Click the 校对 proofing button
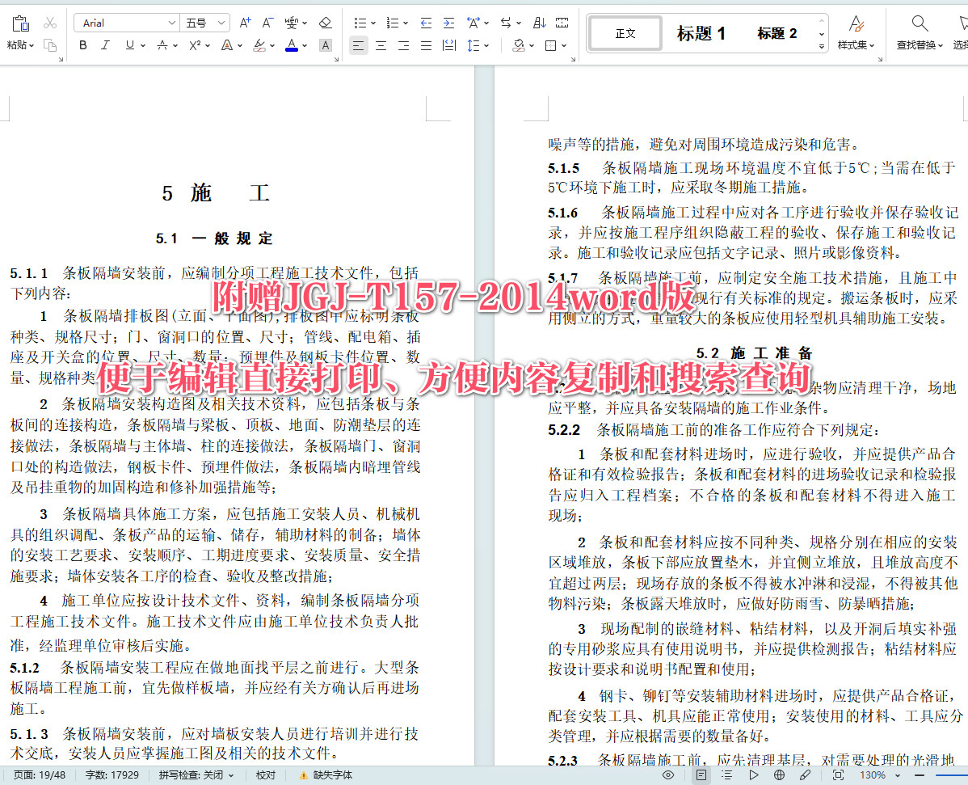Image resolution: width=968 pixels, height=785 pixels. point(267,774)
